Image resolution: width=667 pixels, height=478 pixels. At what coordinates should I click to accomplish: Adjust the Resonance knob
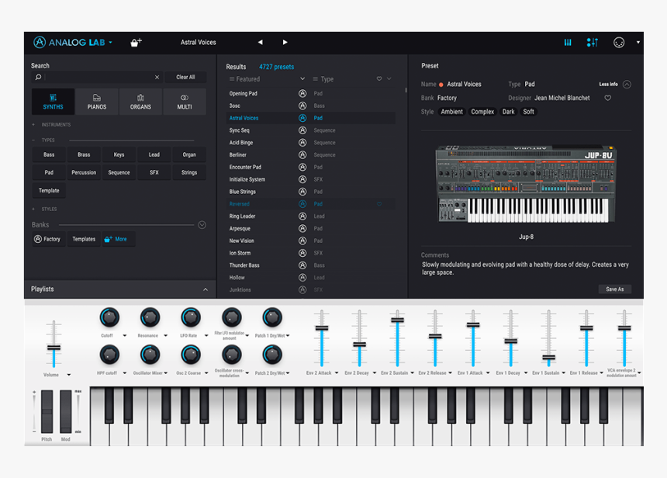click(150, 317)
